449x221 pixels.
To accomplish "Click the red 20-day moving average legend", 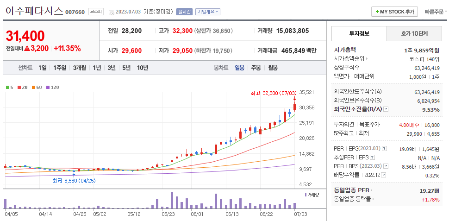I will pyautogui.click(x=22, y=88).
